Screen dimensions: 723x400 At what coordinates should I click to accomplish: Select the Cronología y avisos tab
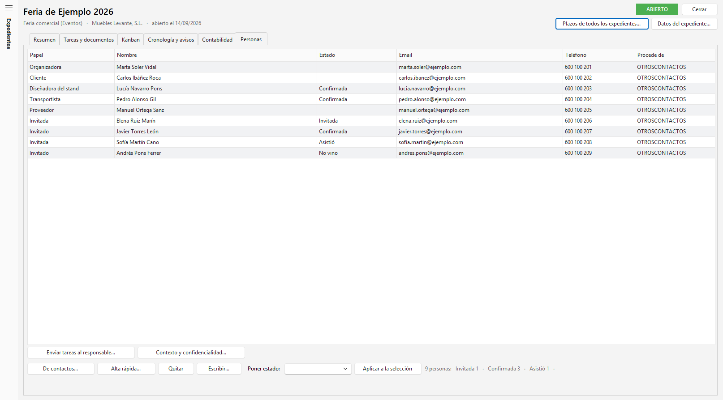point(171,39)
